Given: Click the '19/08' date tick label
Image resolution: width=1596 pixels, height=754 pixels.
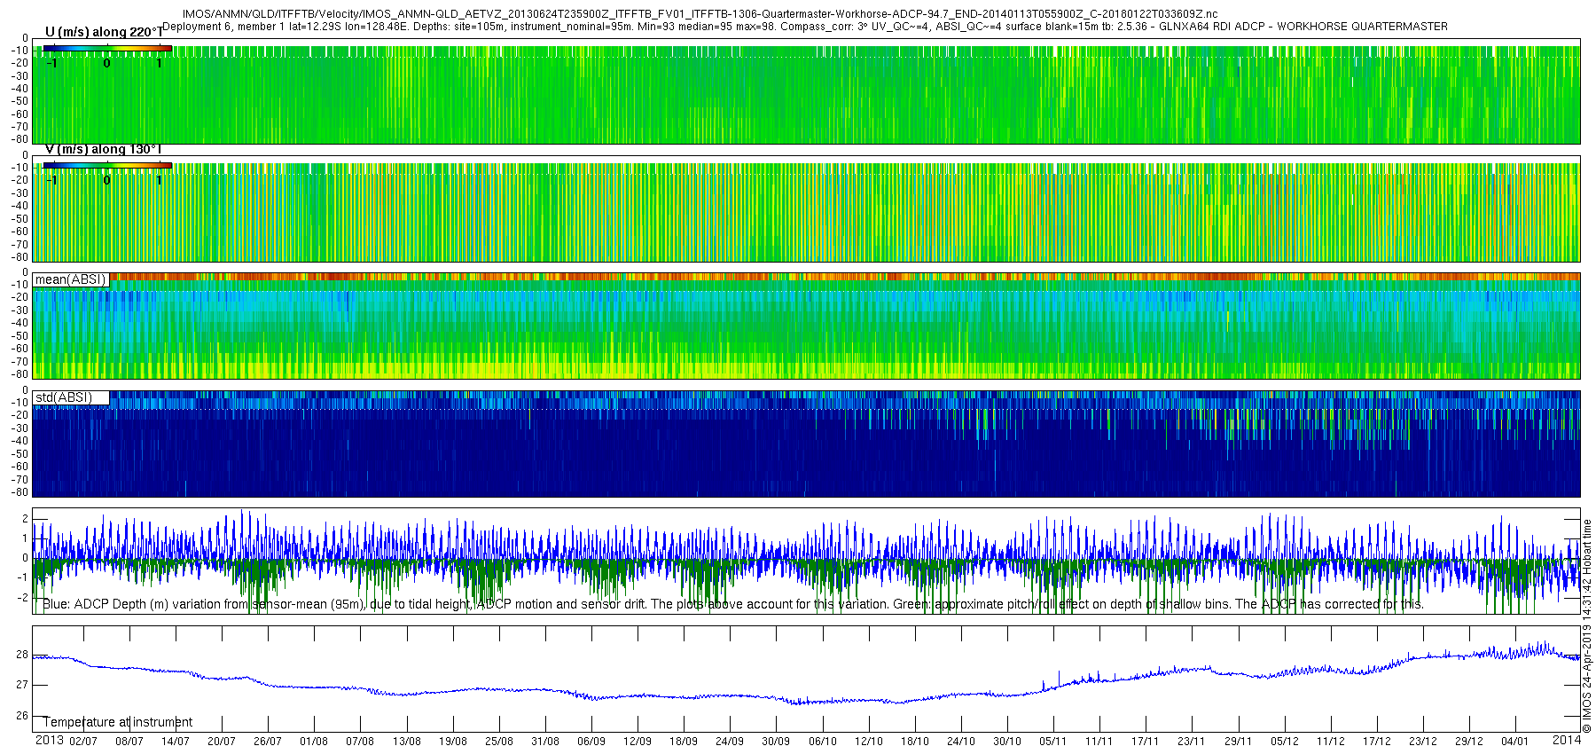Looking at the screenshot, I should [453, 742].
